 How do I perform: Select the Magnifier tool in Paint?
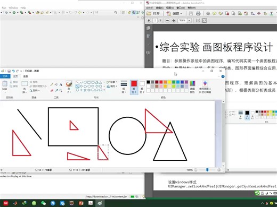(x=61, y=90)
